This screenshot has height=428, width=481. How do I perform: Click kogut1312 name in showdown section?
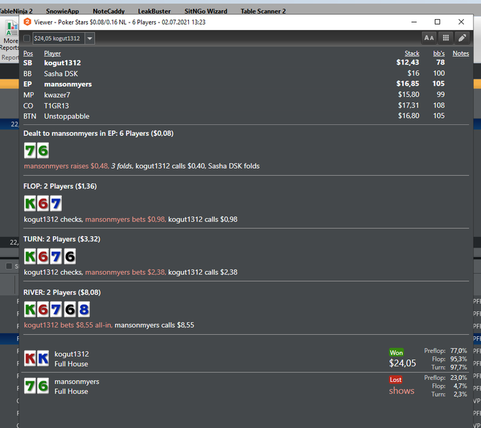coord(71,354)
